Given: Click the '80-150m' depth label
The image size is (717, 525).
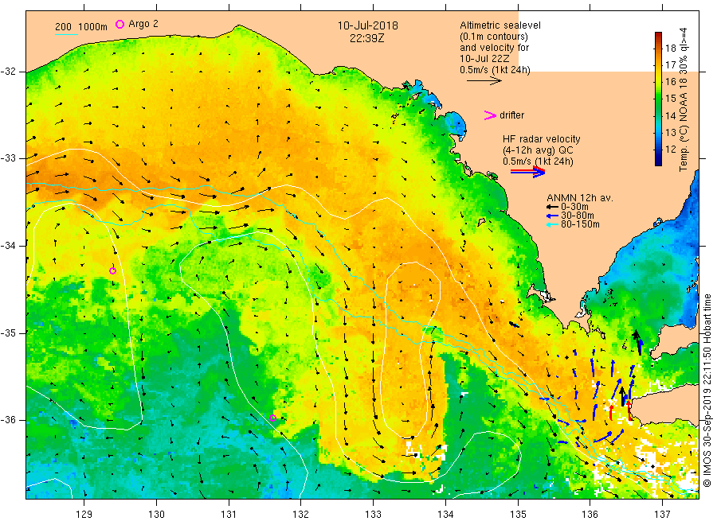Looking at the screenshot, I should (x=580, y=224).
